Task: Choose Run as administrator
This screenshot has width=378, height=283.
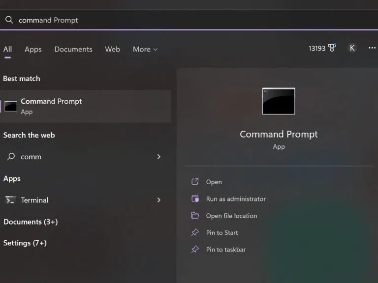Action: pyautogui.click(x=236, y=199)
